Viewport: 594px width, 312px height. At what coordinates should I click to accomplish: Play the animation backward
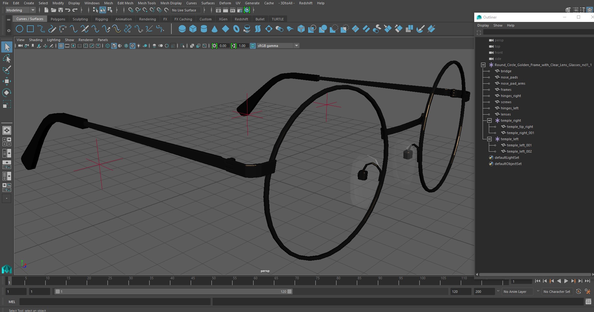[559, 281]
